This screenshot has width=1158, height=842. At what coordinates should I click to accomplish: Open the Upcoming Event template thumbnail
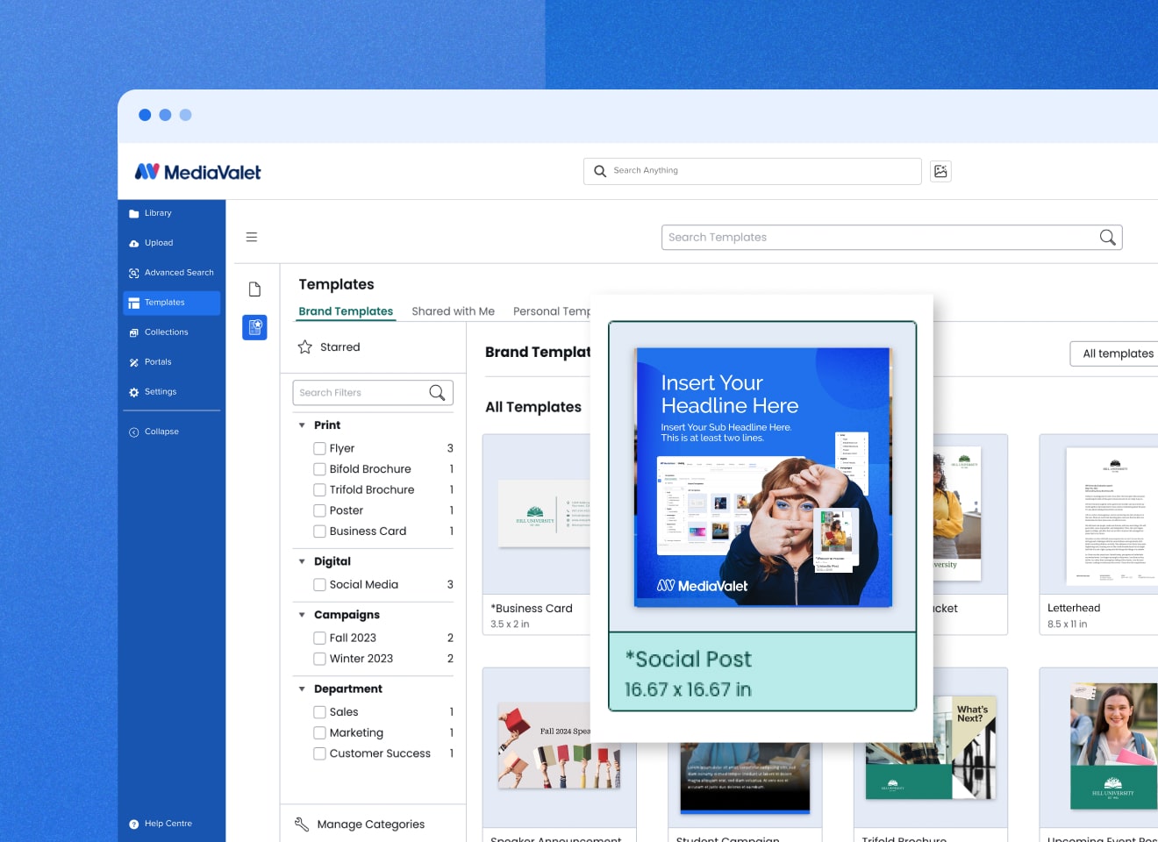[x=1098, y=746]
